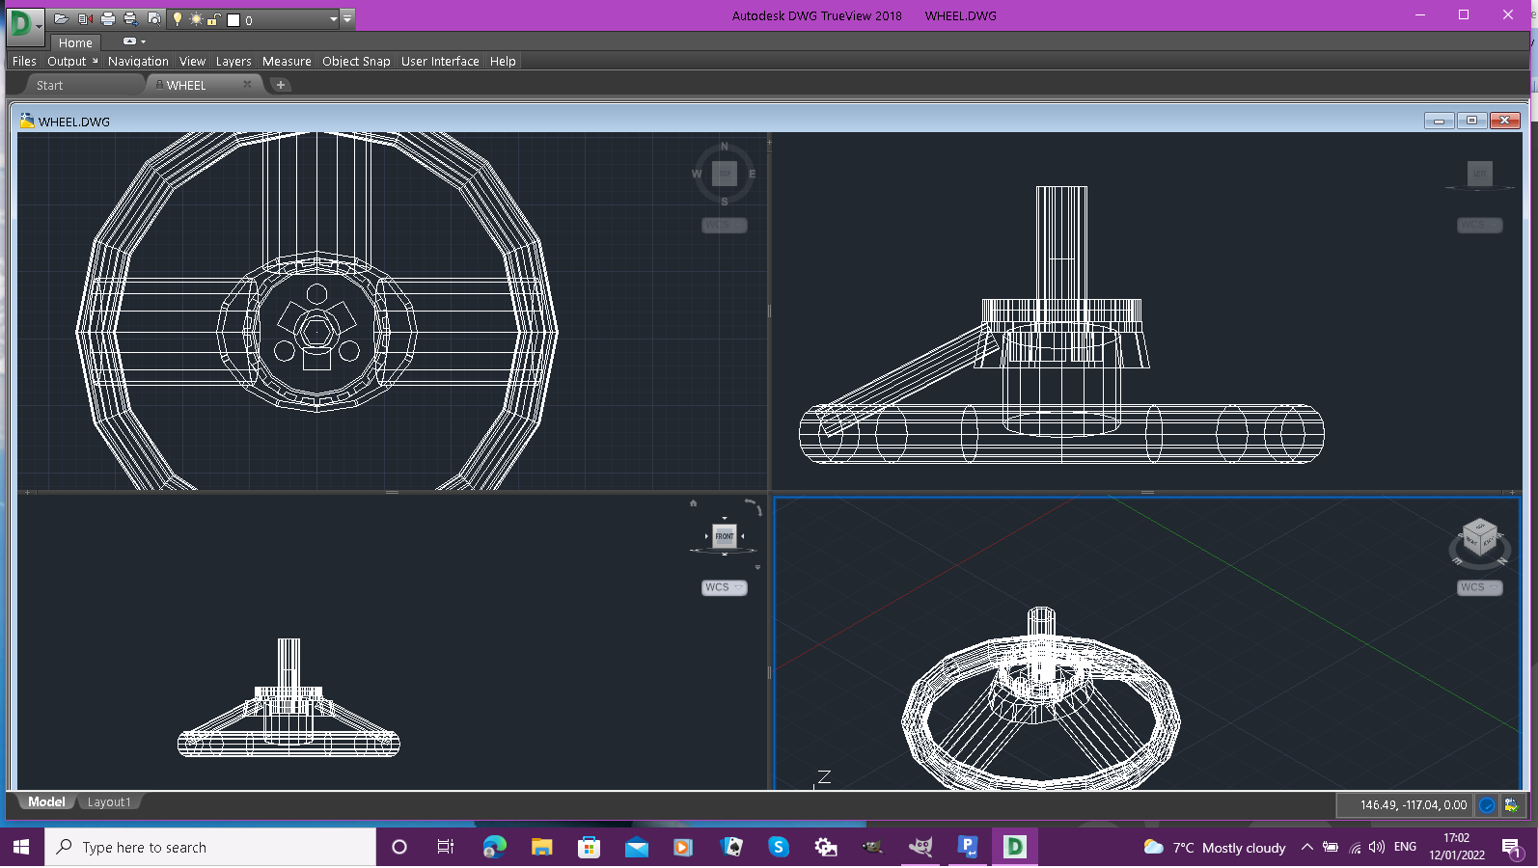Click the white layer color swatch
Screen dimensions: 1538x868
coord(233,19)
